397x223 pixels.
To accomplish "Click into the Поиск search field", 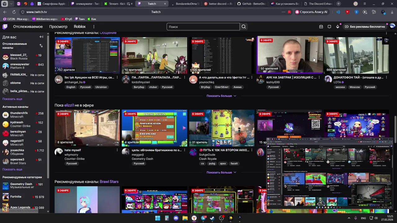I will (x=203, y=27).
